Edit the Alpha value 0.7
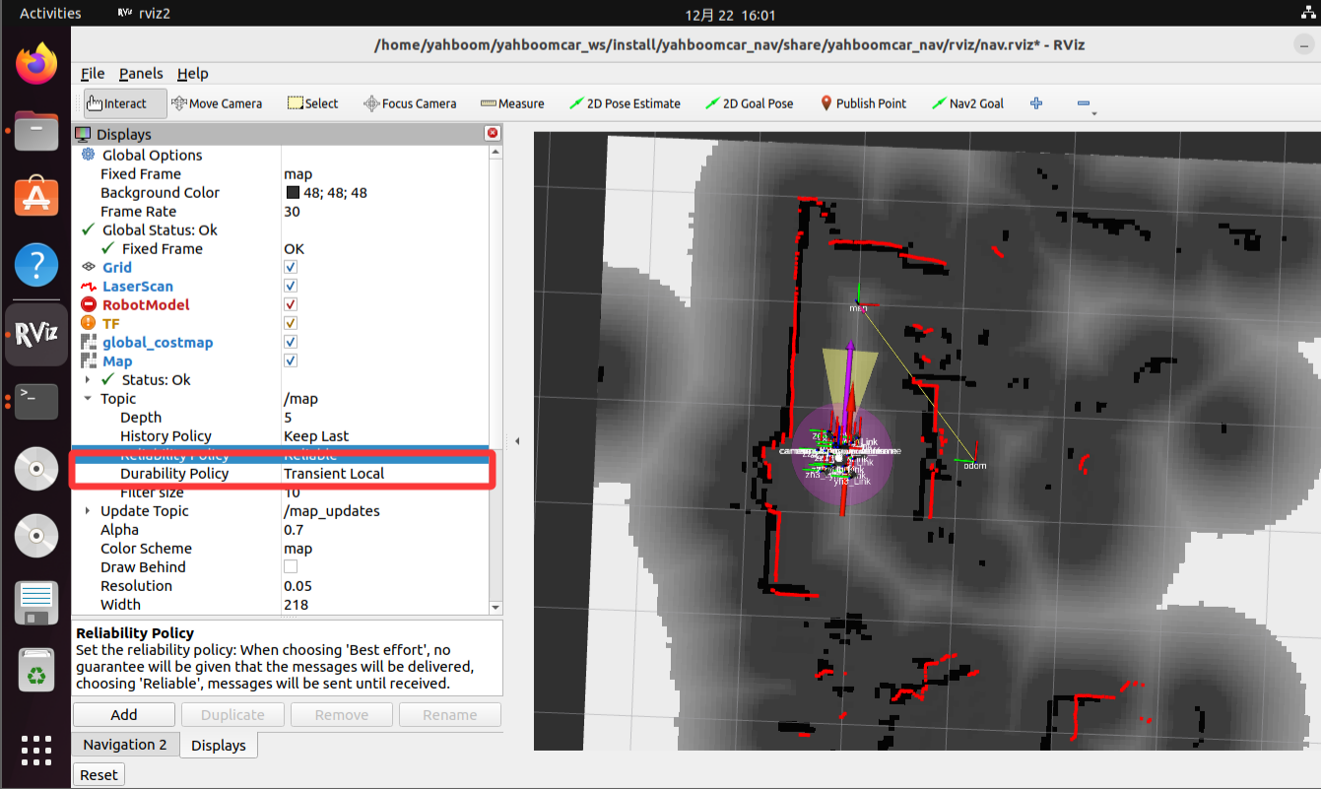1321x789 pixels. [294, 530]
